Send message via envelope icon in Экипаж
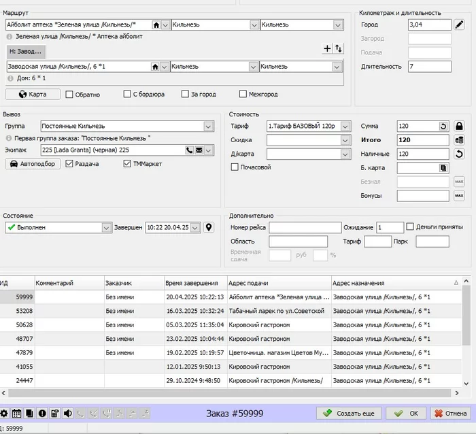The width and height of the screenshot is (476, 434). coord(200,150)
